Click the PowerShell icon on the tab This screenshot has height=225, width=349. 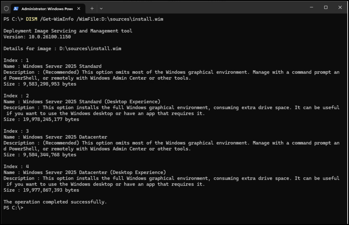(x=16, y=8)
